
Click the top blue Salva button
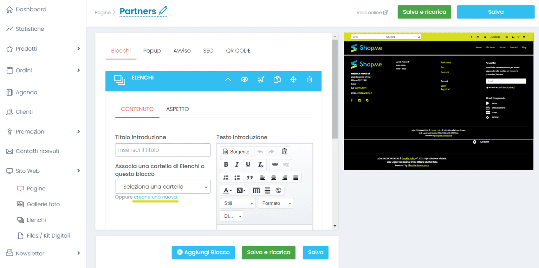coord(496,12)
